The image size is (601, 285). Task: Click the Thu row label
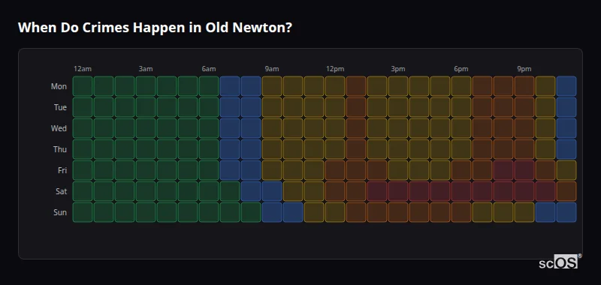tap(60, 149)
